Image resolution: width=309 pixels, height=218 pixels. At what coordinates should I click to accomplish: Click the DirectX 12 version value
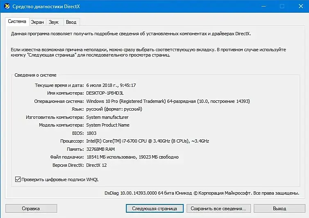pyautogui.click(x=97, y=165)
